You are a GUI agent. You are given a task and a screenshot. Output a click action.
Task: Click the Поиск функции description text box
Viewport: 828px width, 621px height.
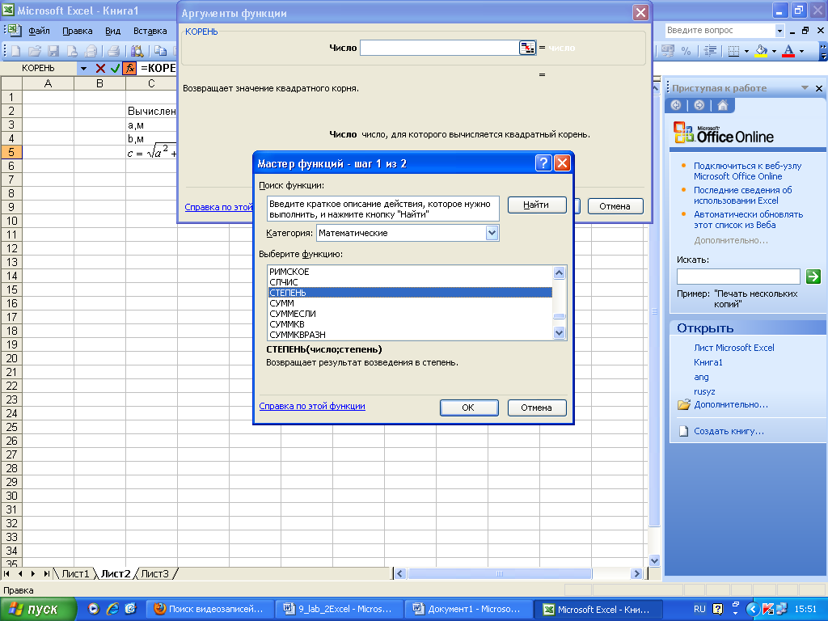(x=382, y=209)
